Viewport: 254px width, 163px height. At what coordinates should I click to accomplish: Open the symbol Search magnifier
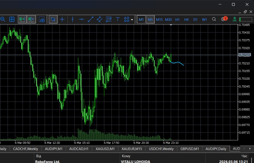214,19
